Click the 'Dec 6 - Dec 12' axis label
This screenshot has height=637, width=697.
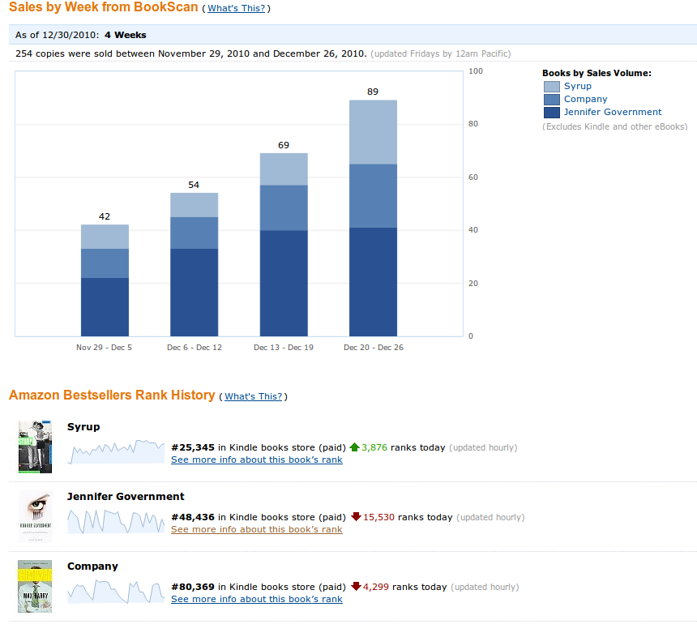pyautogui.click(x=195, y=347)
